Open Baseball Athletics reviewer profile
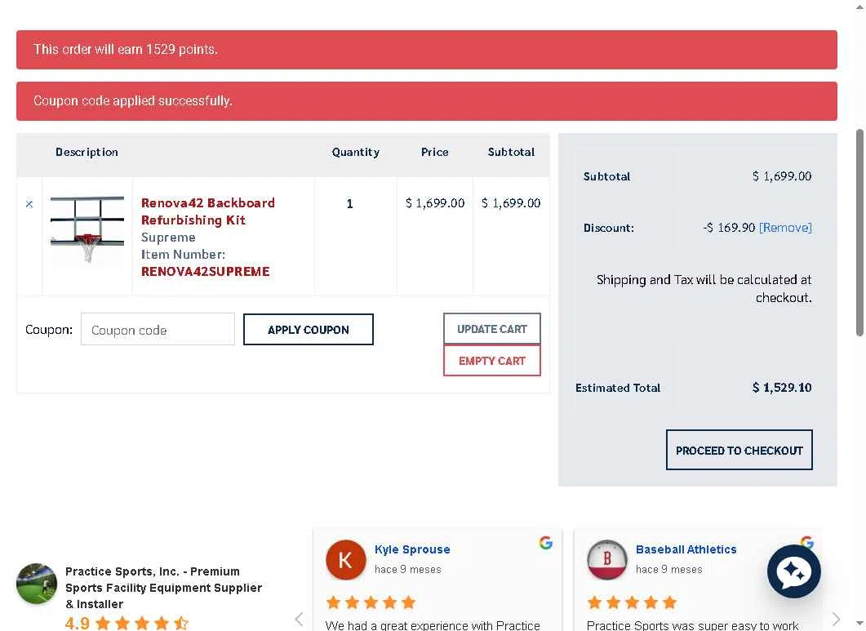 [686, 549]
